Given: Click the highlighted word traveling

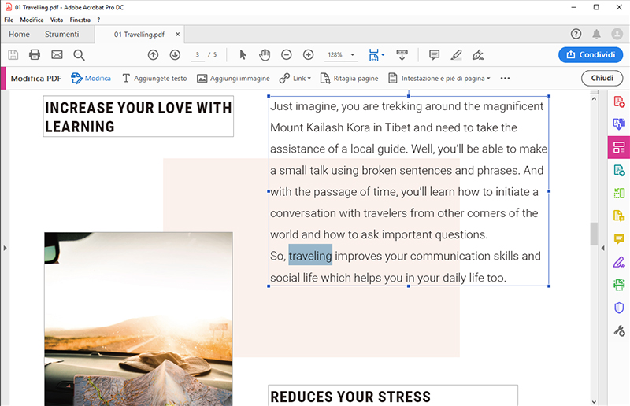Looking at the screenshot, I should pyautogui.click(x=310, y=256).
